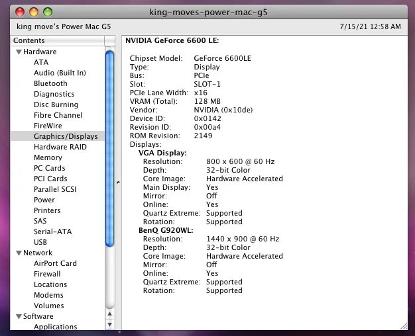
Task: Open Volumes under Network
Action: (x=48, y=306)
